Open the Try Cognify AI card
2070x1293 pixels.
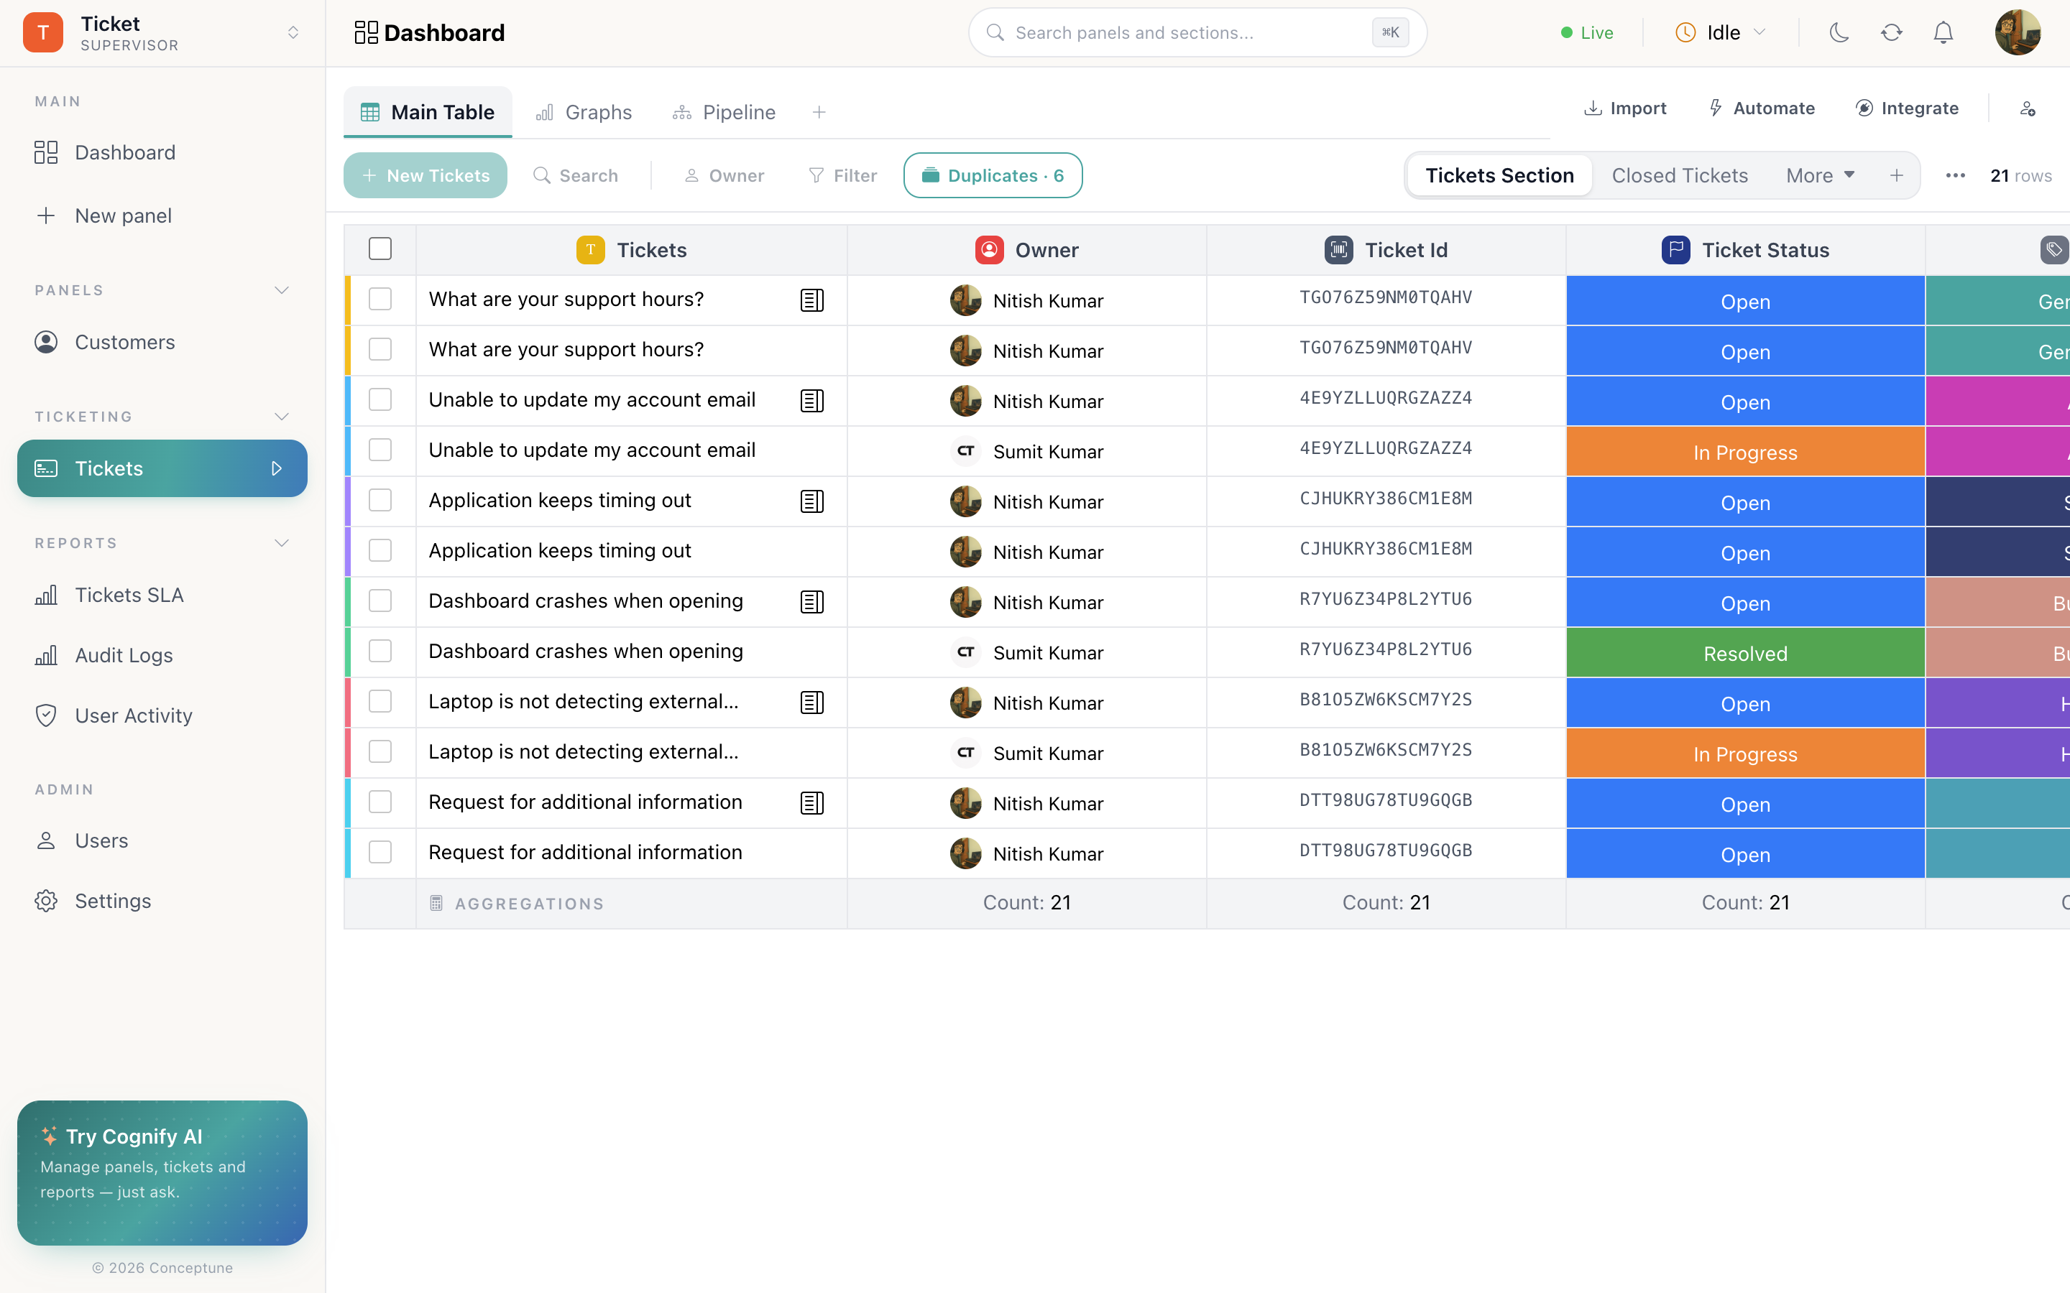162,1172
